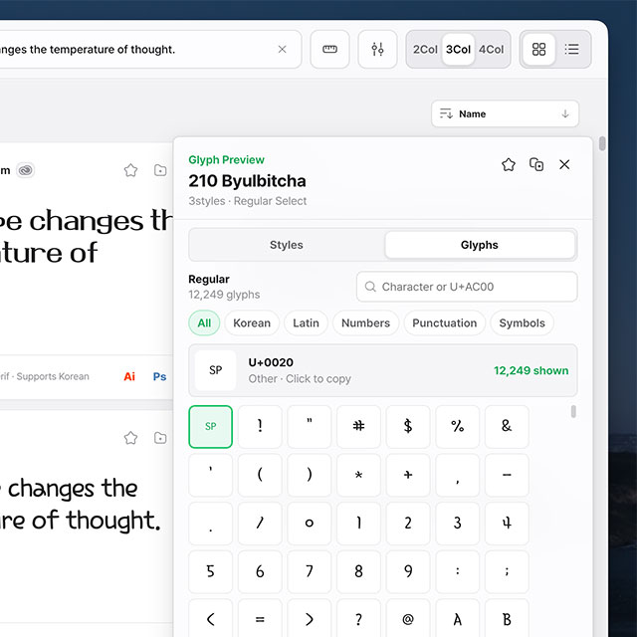The height and width of the screenshot is (637, 637).
Task: Select the colon glyph
Action: click(x=458, y=571)
